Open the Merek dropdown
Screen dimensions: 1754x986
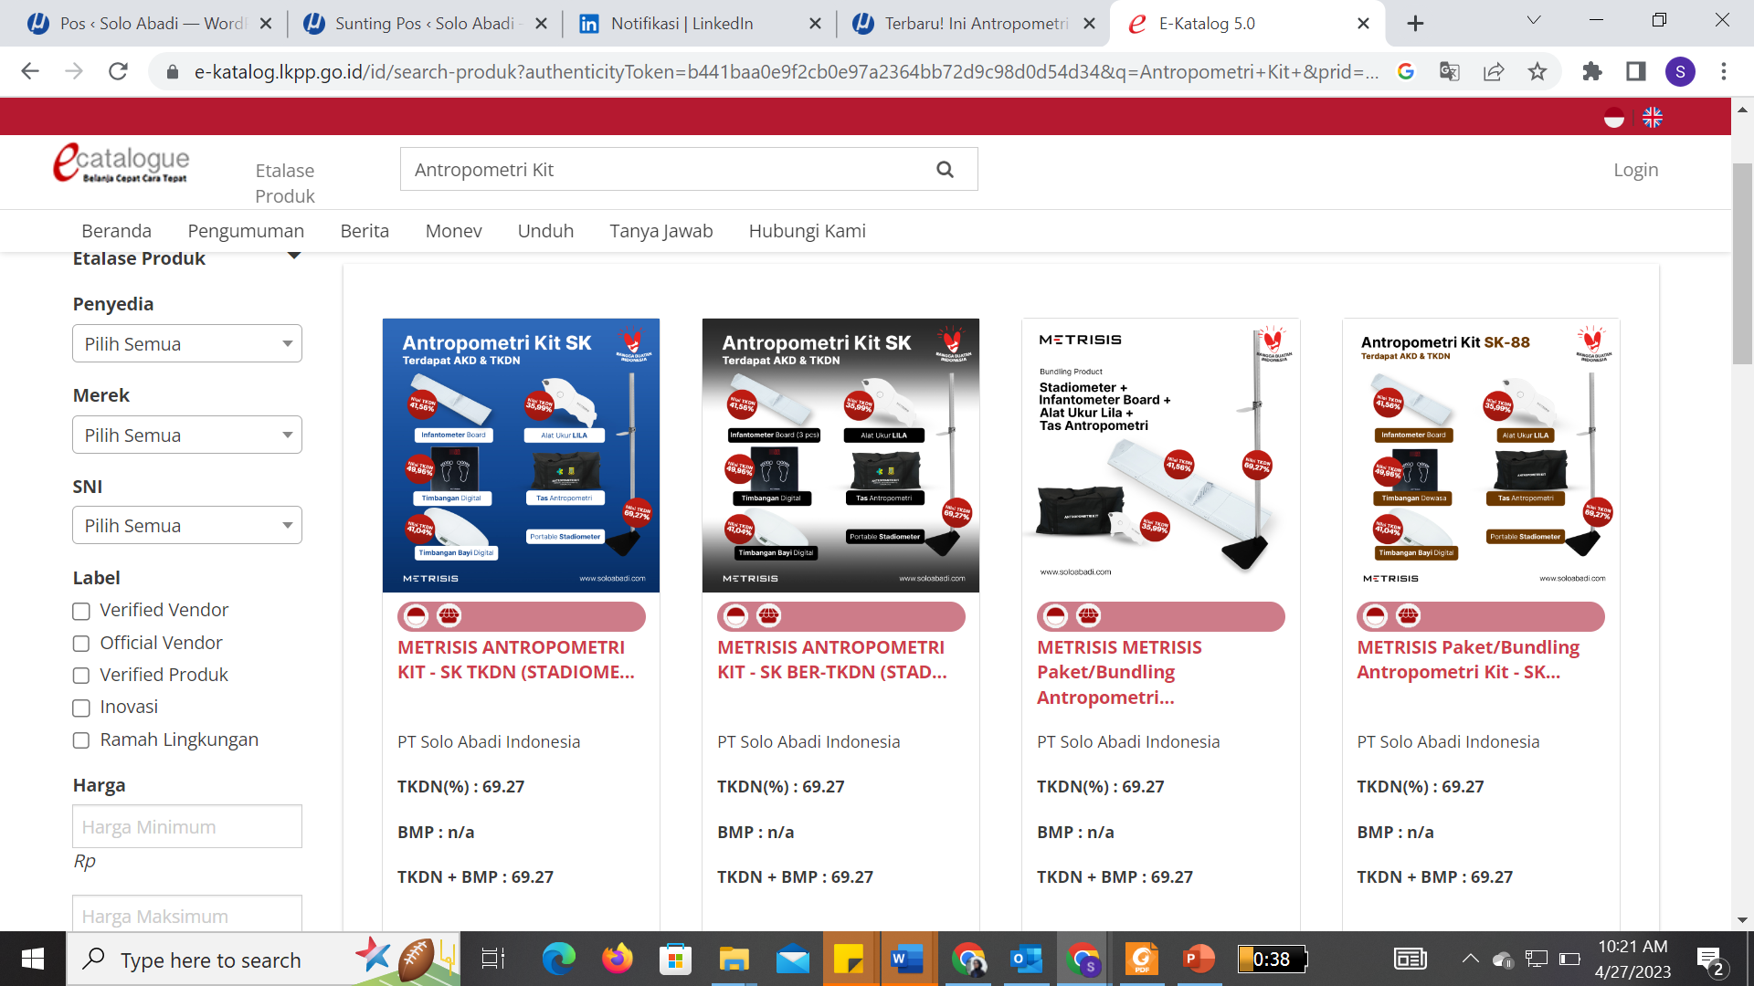(187, 435)
